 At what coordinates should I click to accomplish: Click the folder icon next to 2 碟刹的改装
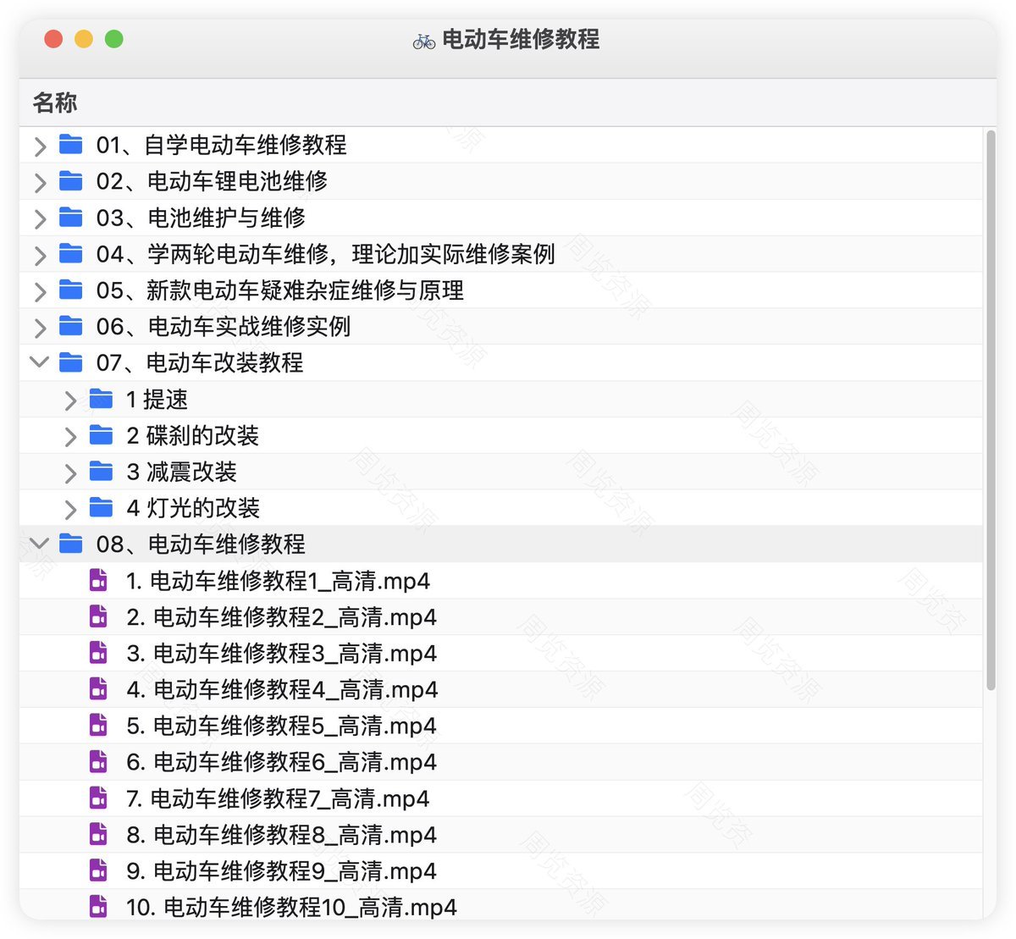tap(101, 435)
